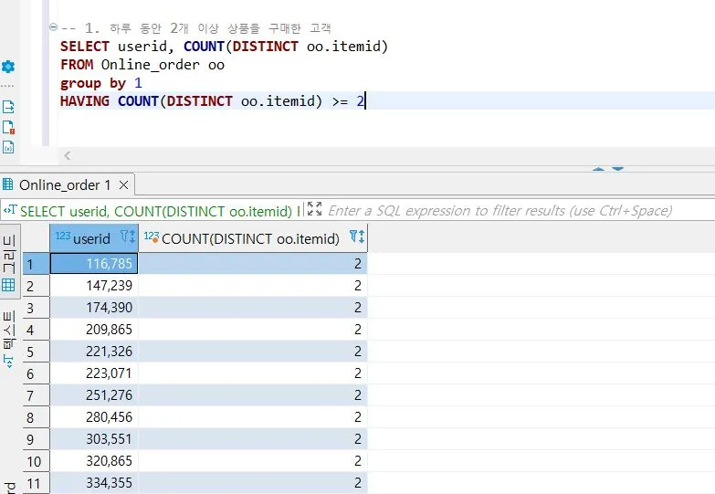Close the Online_order 1 result tab
This screenshot has height=494, width=715.
(123, 184)
